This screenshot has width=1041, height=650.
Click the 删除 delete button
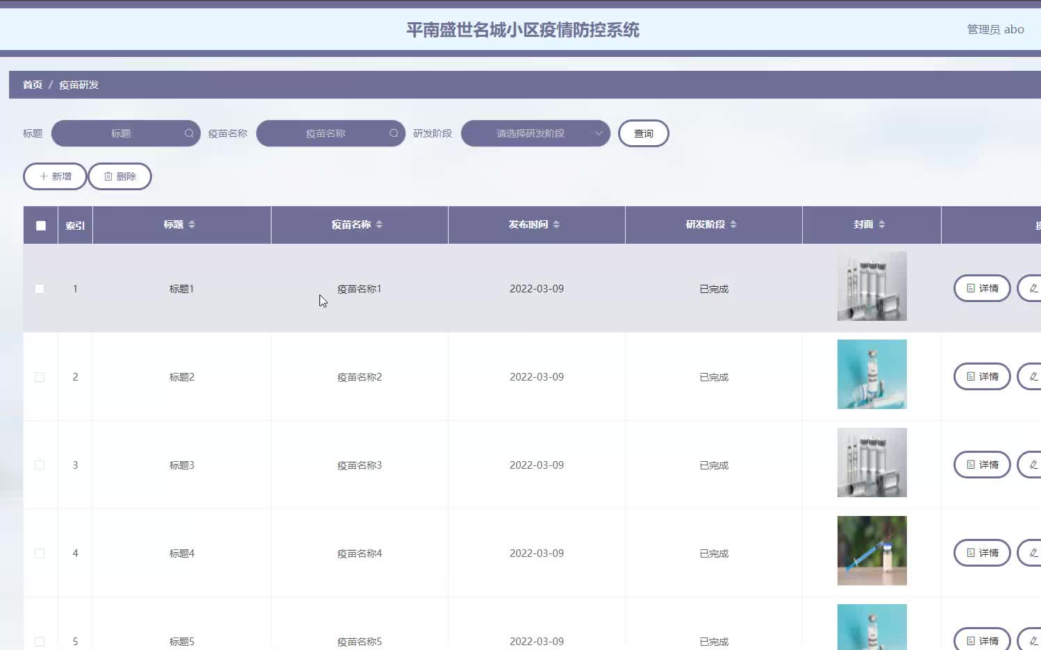click(x=119, y=176)
